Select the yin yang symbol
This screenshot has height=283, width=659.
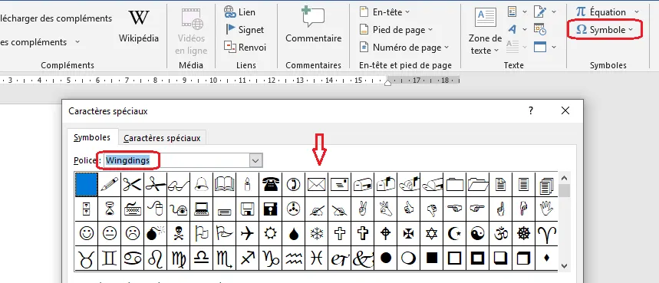point(477,233)
